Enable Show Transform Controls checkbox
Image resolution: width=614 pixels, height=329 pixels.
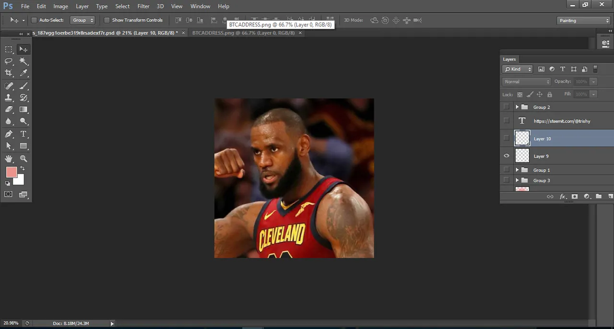pos(107,20)
